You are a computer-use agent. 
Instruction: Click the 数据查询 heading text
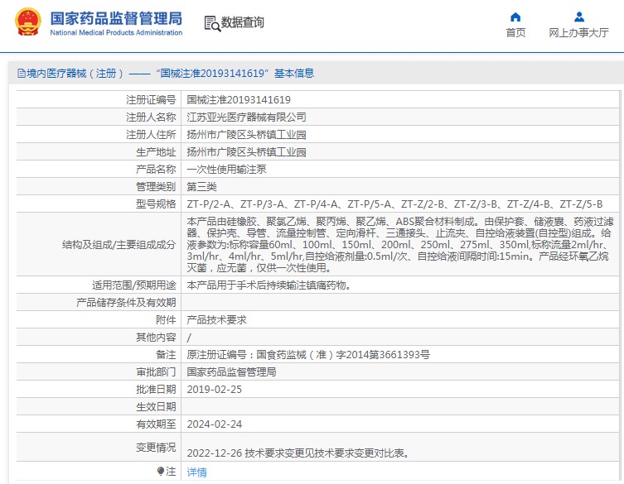tap(242, 22)
